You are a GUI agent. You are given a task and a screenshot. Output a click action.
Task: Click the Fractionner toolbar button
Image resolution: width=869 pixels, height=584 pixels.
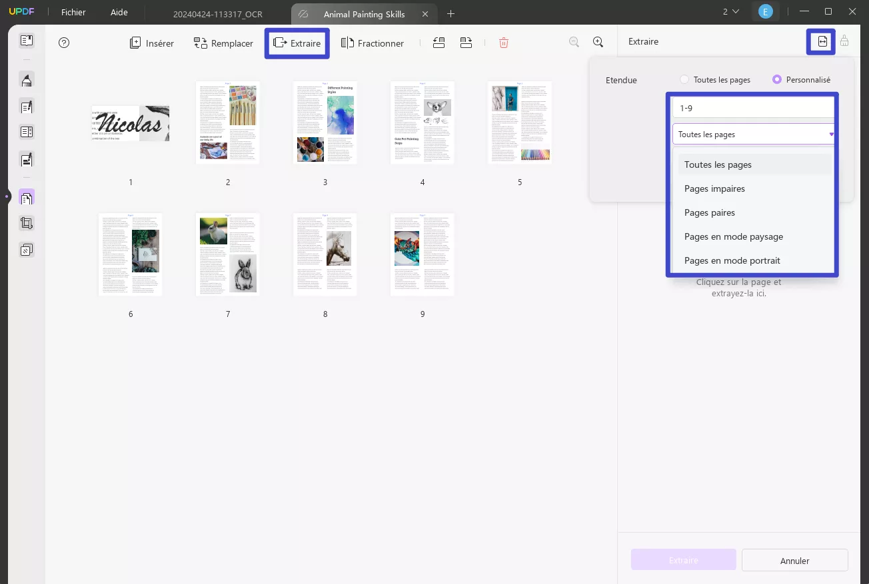373,43
